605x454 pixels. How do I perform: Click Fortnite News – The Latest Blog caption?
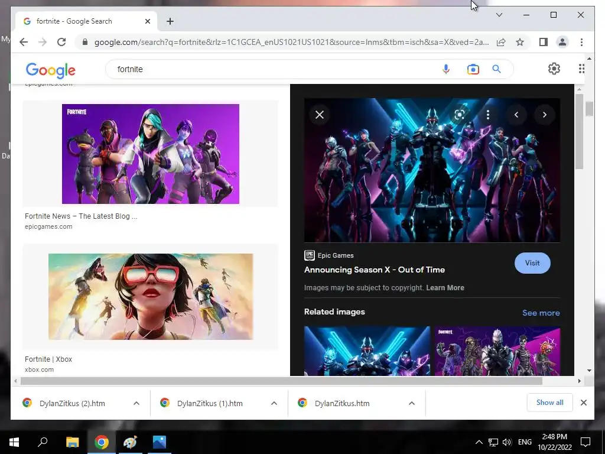click(x=81, y=216)
